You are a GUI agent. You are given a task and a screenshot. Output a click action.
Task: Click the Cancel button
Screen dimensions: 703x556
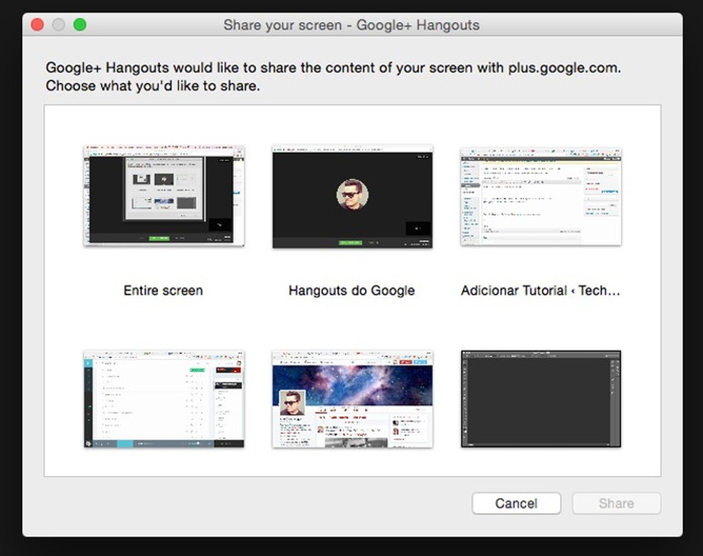click(x=516, y=503)
